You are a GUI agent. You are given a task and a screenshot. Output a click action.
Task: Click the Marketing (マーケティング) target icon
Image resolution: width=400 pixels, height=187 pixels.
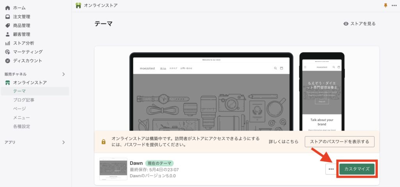[x=7, y=52]
